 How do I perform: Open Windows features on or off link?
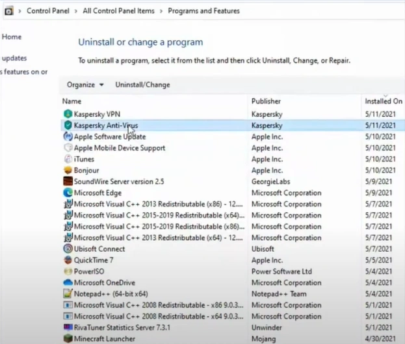(x=24, y=71)
